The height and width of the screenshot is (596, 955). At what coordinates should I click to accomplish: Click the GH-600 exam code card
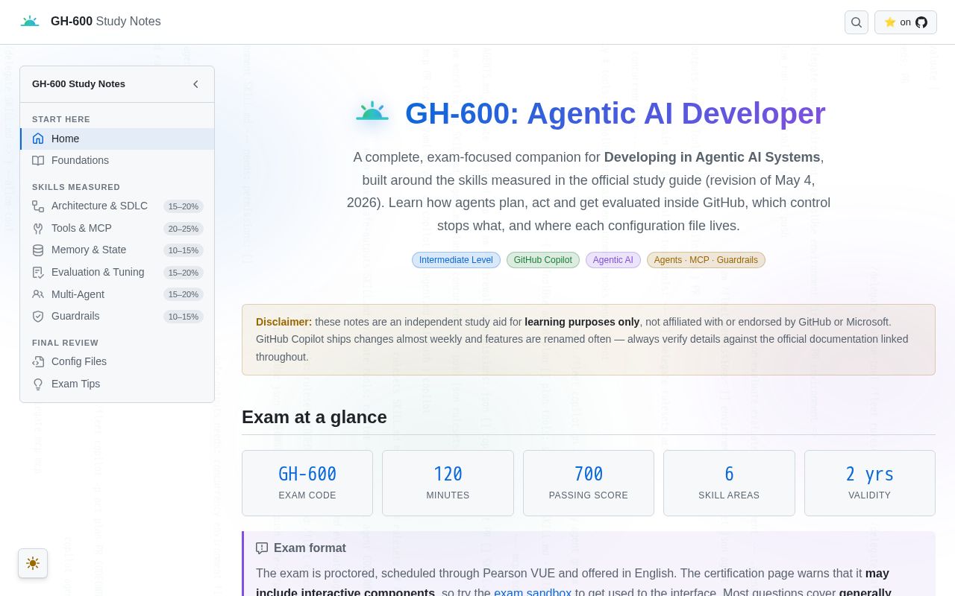point(307,483)
